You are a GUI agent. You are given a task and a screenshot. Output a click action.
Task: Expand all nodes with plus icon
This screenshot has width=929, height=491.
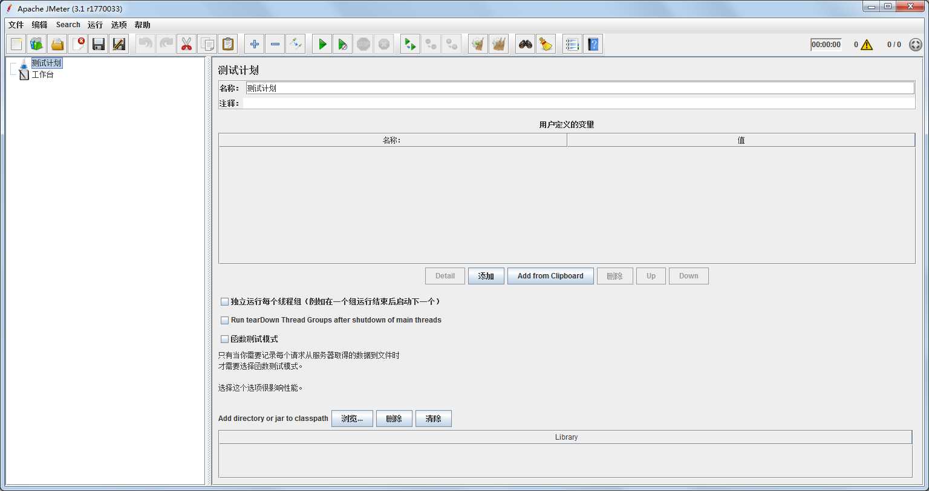tap(255, 44)
